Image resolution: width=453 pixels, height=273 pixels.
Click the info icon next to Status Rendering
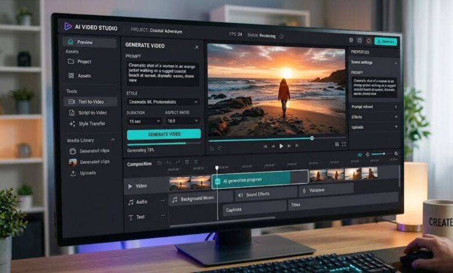click(282, 37)
